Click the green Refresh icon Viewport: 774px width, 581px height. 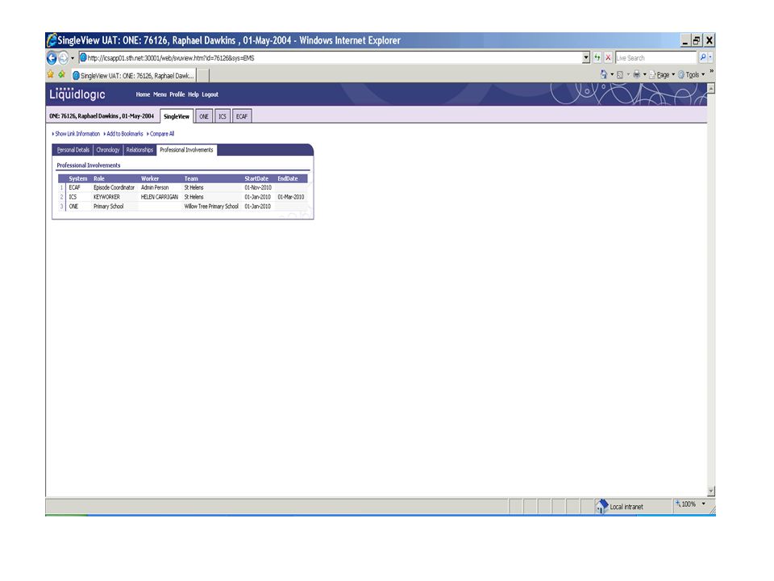coord(597,58)
